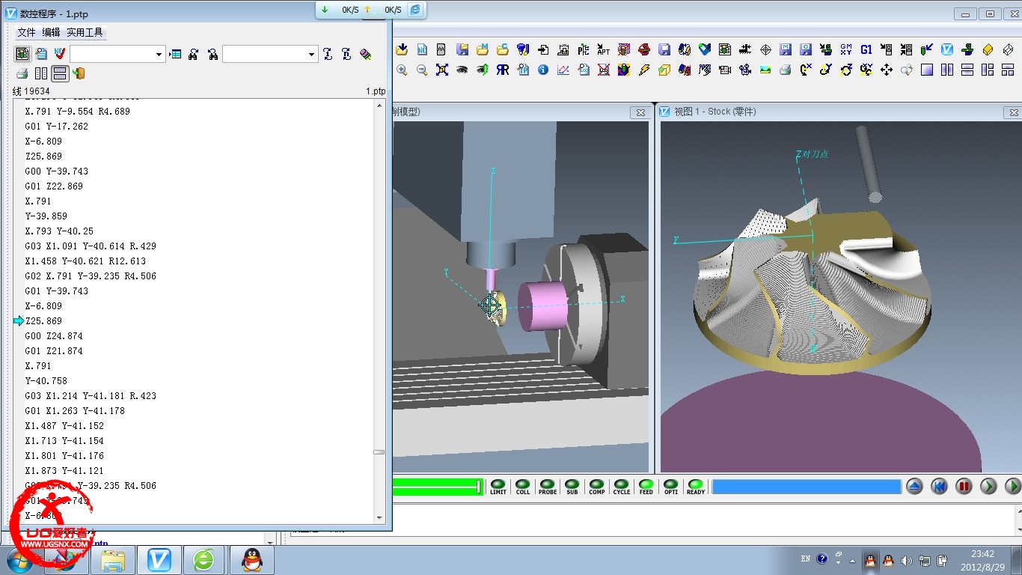
Task: Click the Zoom In magnifier icon
Action: (402, 70)
